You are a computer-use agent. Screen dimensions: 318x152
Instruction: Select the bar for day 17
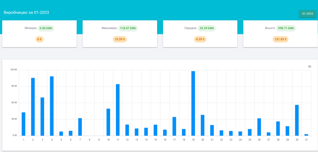(x=174, y=126)
